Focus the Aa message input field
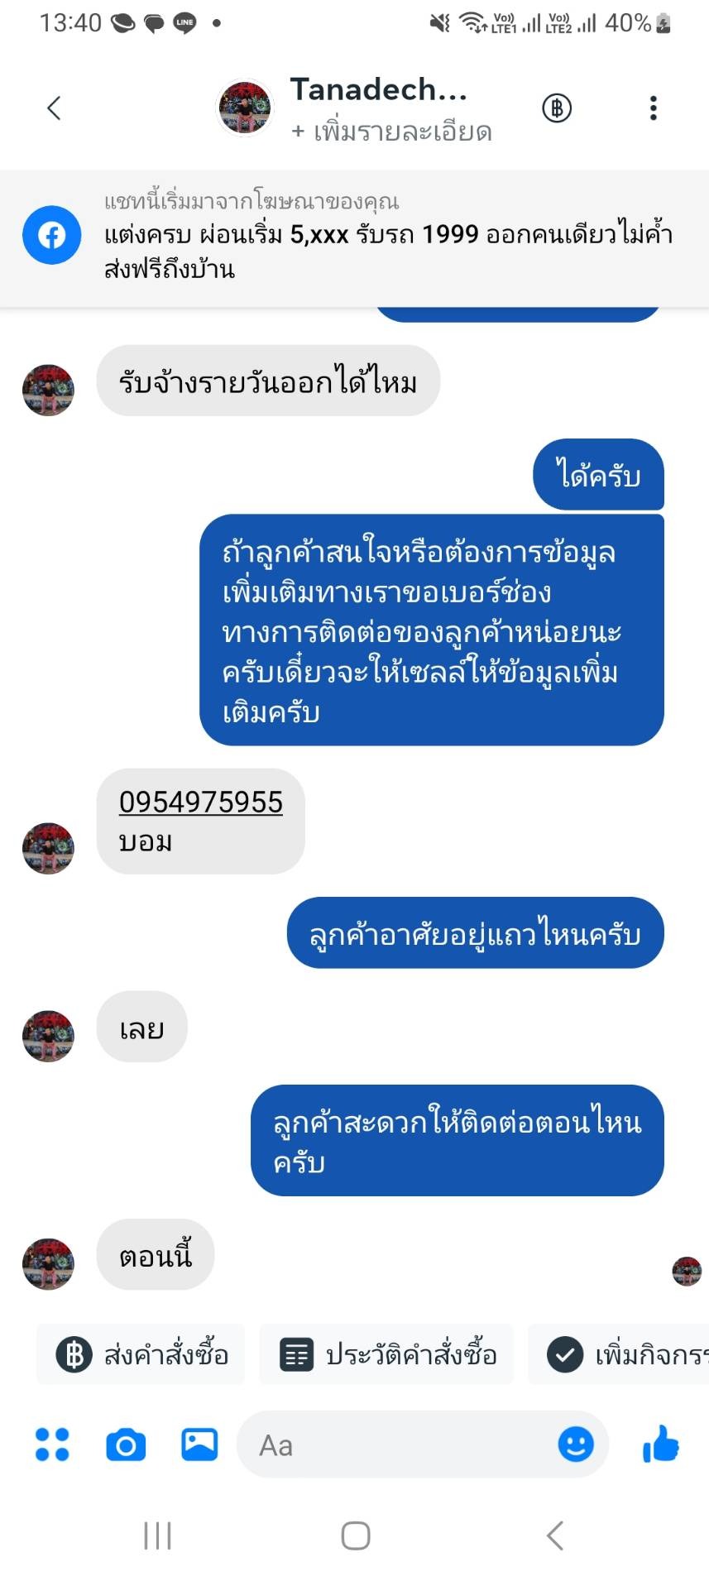709x1581 pixels. pos(397,1444)
